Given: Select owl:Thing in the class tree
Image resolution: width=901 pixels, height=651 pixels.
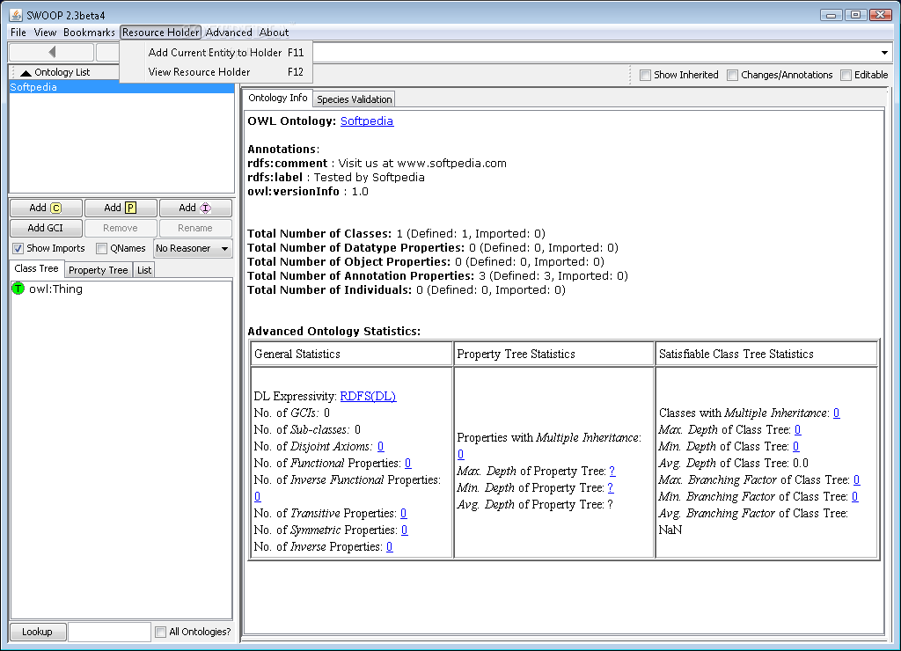Looking at the screenshot, I should [x=55, y=289].
